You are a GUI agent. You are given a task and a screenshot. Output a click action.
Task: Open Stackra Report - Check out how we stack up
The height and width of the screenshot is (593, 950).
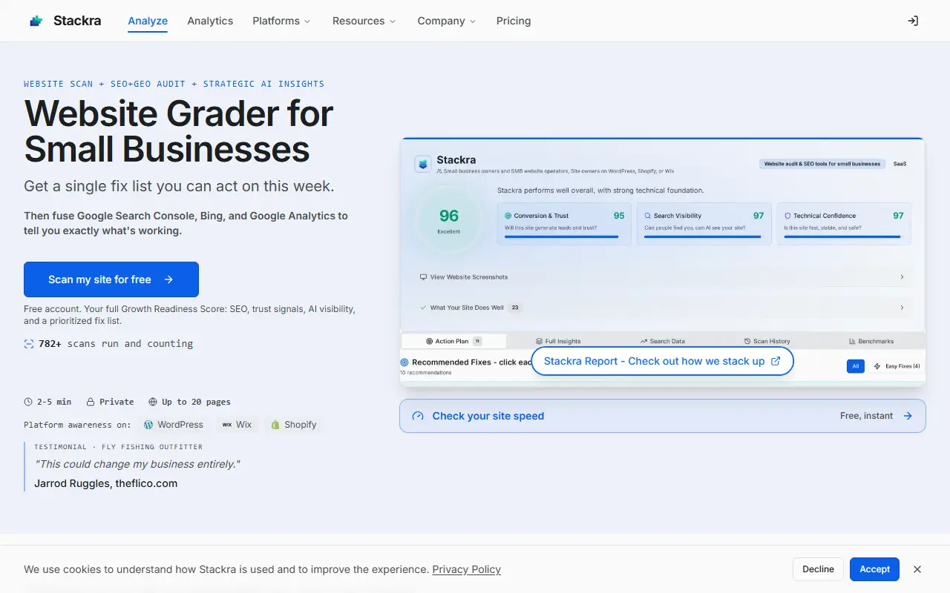[662, 361]
